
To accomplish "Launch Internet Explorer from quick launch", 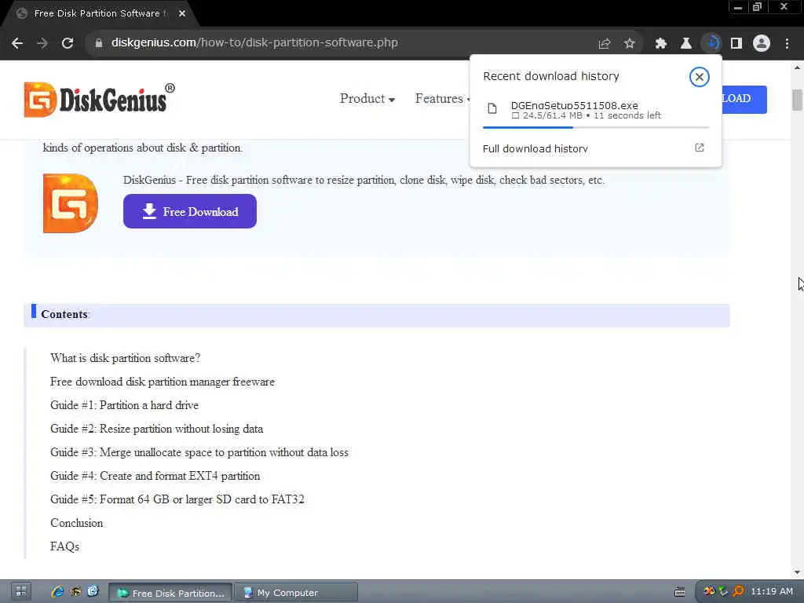I will pyautogui.click(x=57, y=592).
